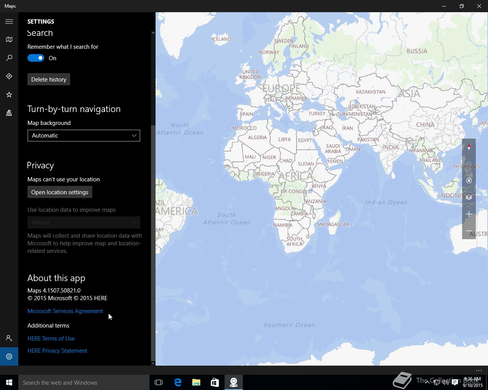Open location settings
Viewport: 488px width, 390px height.
(60, 192)
